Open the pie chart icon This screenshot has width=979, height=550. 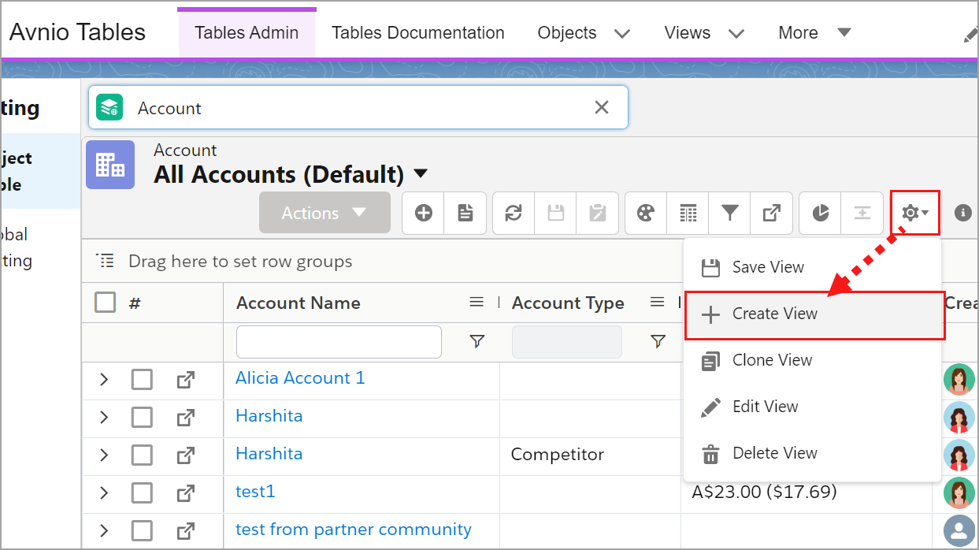coord(821,213)
